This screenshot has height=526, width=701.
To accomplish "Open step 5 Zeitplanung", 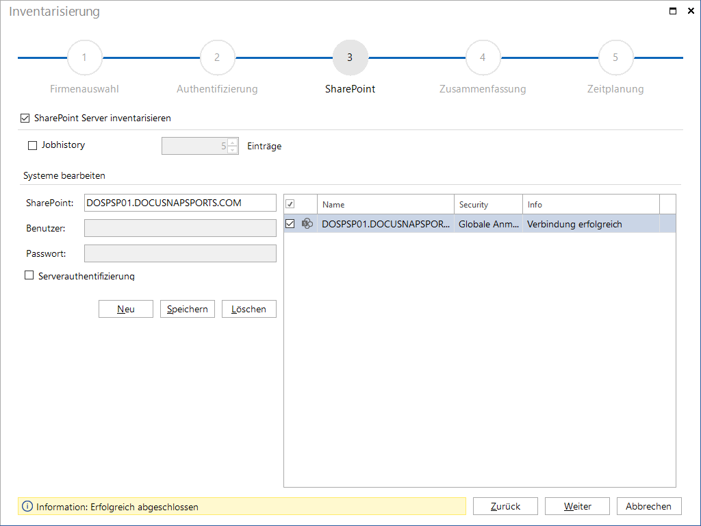I will click(x=615, y=58).
